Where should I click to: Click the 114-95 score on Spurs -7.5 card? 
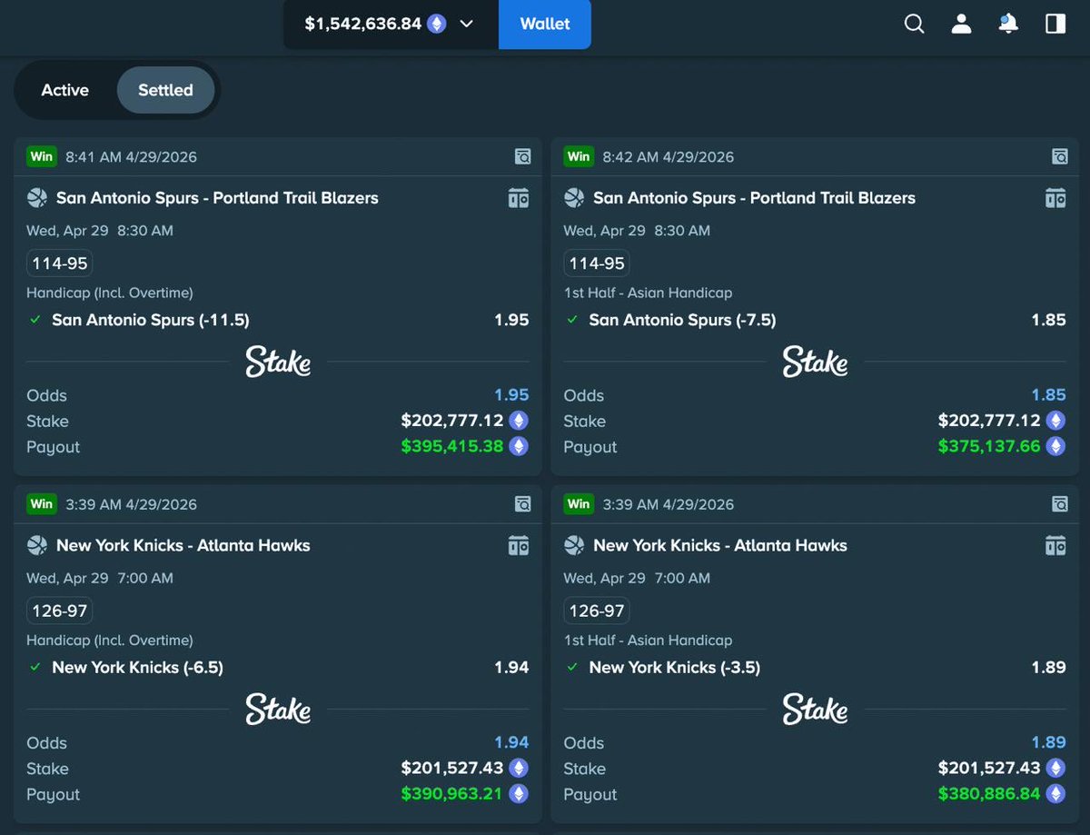[x=597, y=263]
